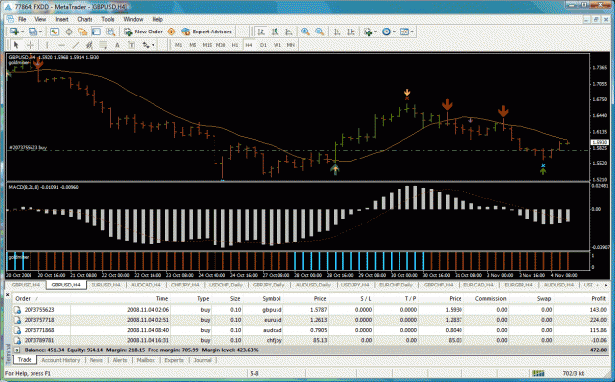615x382 pixels.
Task: Toggle the chart shift icon
Action: [x=351, y=32]
